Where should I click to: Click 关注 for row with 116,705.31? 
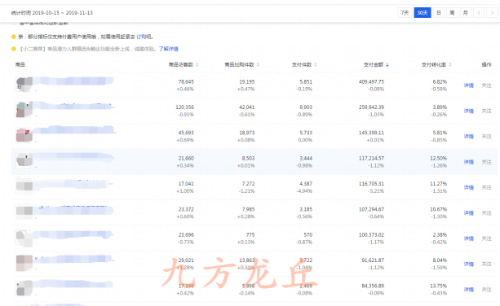click(486, 187)
